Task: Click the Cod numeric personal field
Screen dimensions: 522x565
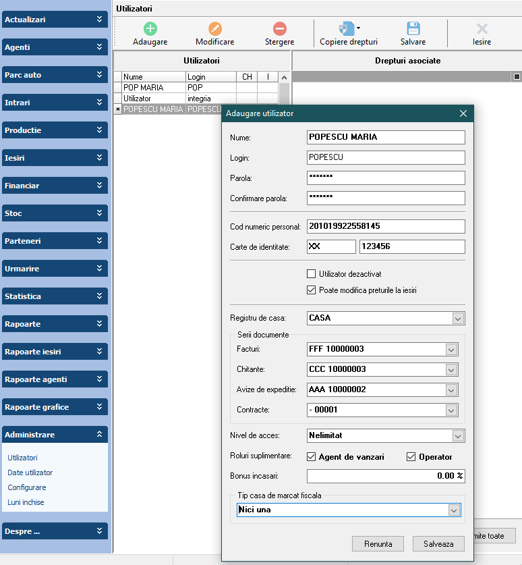Action: pyautogui.click(x=385, y=226)
